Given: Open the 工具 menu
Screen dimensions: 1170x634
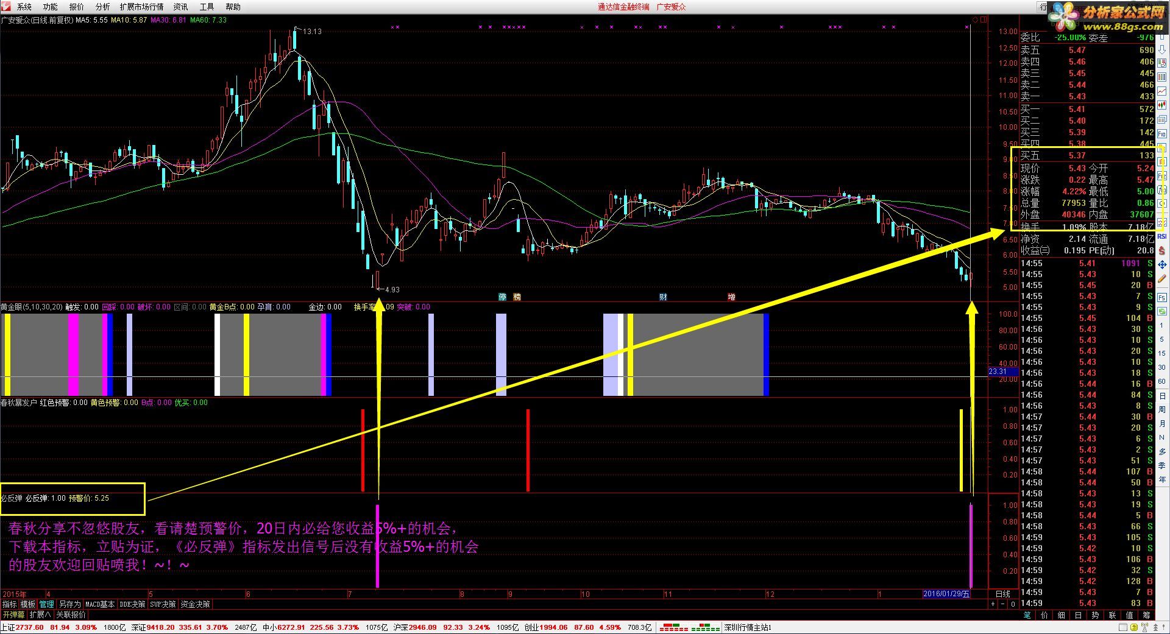Looking at the screenshot, I should (x=207, y=7).
